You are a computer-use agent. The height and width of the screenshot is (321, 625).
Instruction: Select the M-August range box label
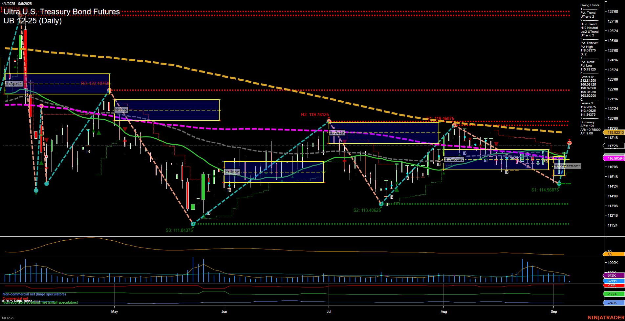tap(454, 159)
